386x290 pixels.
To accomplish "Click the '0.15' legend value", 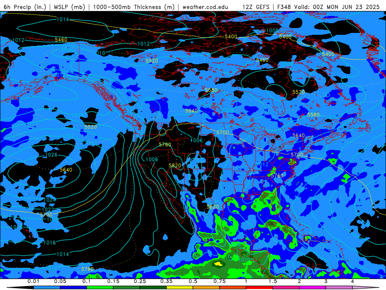I will click(113, 281).
